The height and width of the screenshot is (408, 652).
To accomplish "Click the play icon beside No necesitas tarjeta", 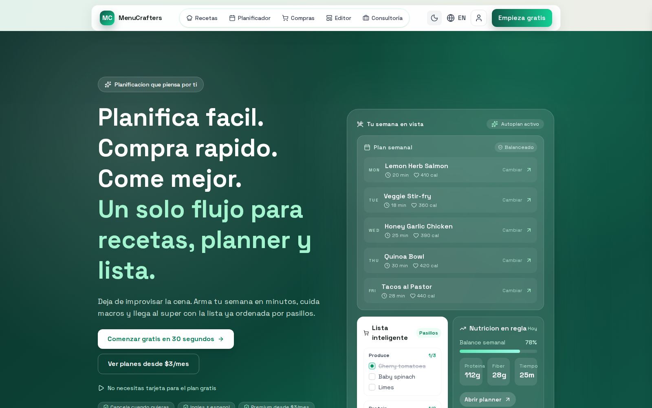I will tap(101, 388).
